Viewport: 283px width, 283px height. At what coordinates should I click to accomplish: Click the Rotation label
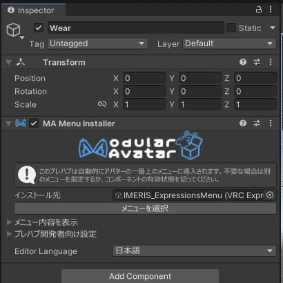pyautogui.click(x=30, y=91)
